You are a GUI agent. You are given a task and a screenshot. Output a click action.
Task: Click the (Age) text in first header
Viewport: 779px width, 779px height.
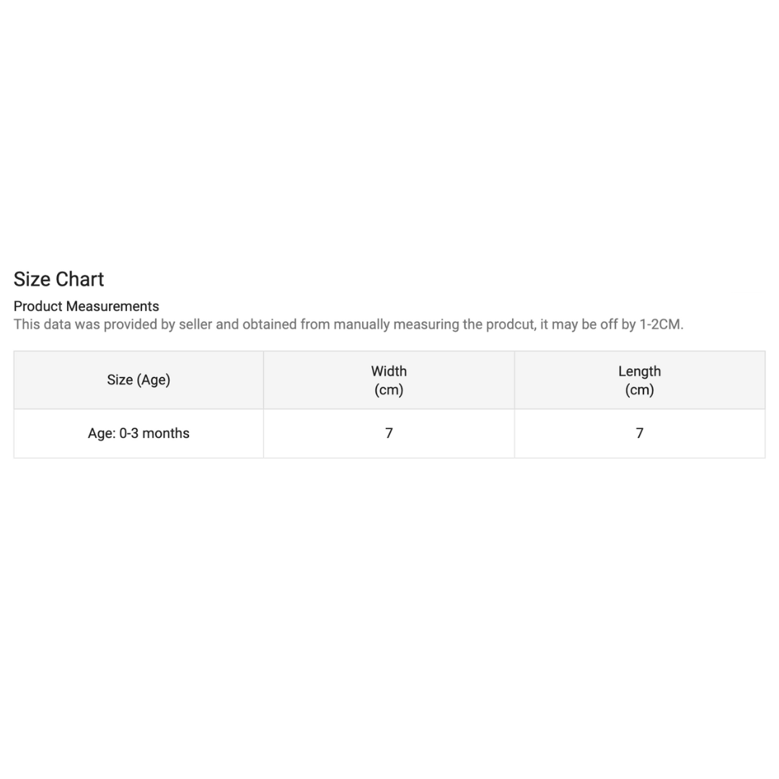[x=154, y=380]
